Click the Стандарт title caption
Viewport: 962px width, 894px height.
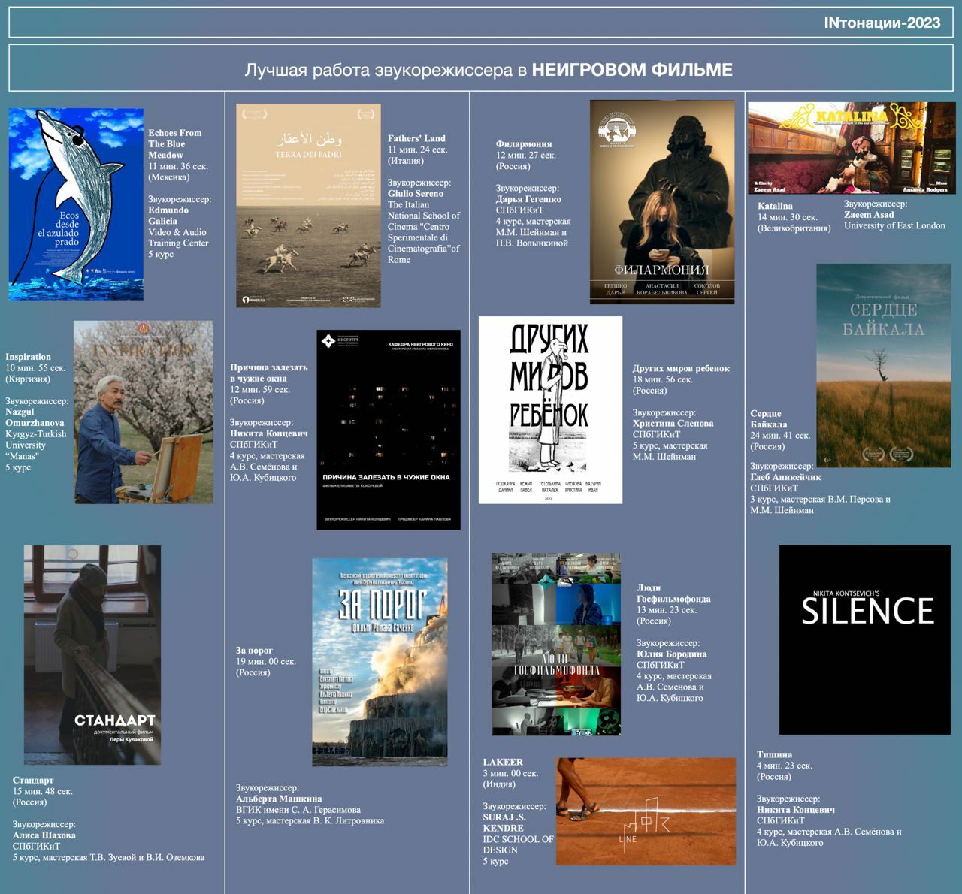pyautogui.click(x=33, y=781)
